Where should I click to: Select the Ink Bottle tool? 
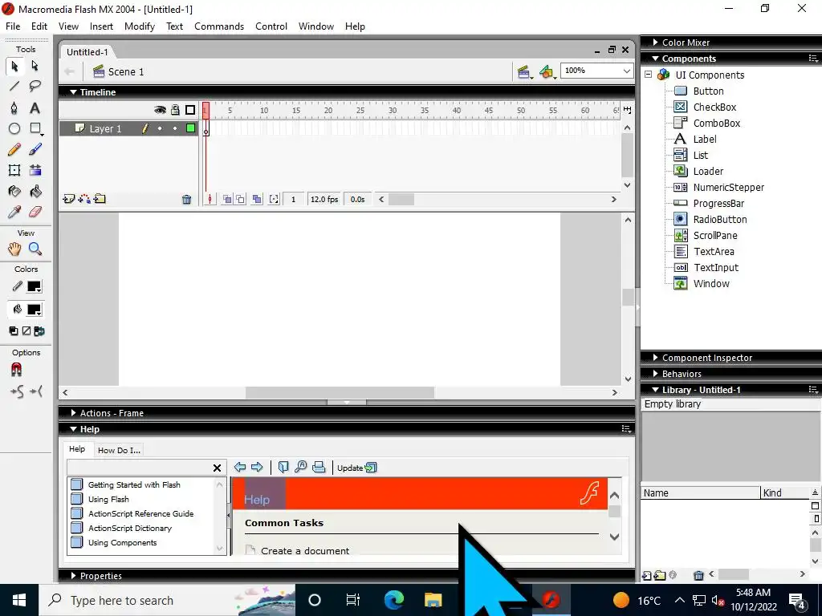point(14,191)
